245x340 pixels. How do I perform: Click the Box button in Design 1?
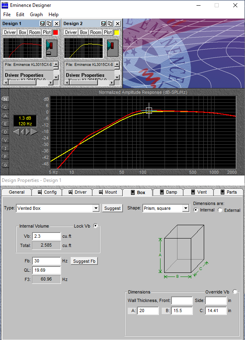point(23,32)
